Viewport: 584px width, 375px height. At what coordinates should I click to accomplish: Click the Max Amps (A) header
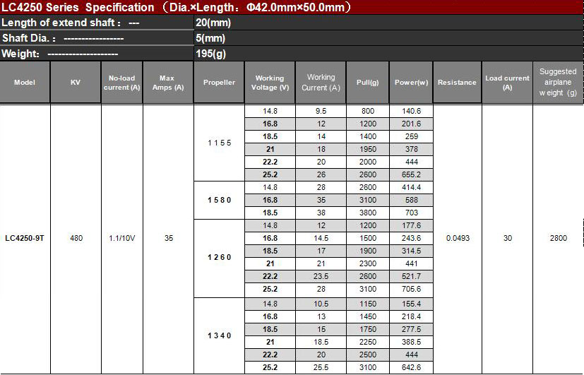[168, 83]
